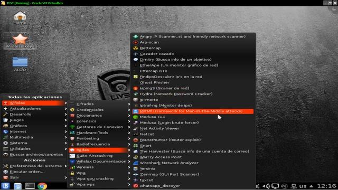Click Buscar archivos/carpetas
Image resolution: width=338 pixels, height=190 pixels.
point(35,155)
